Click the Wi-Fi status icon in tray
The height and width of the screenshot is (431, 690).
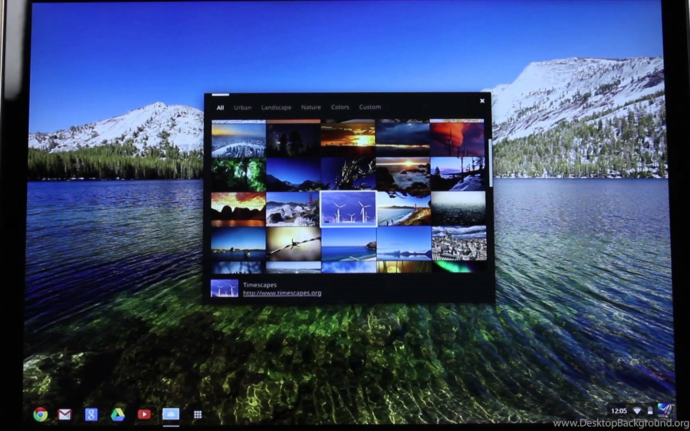[637, 411]
